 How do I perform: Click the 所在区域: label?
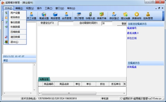pyautogui.click(x=132, y=38)
